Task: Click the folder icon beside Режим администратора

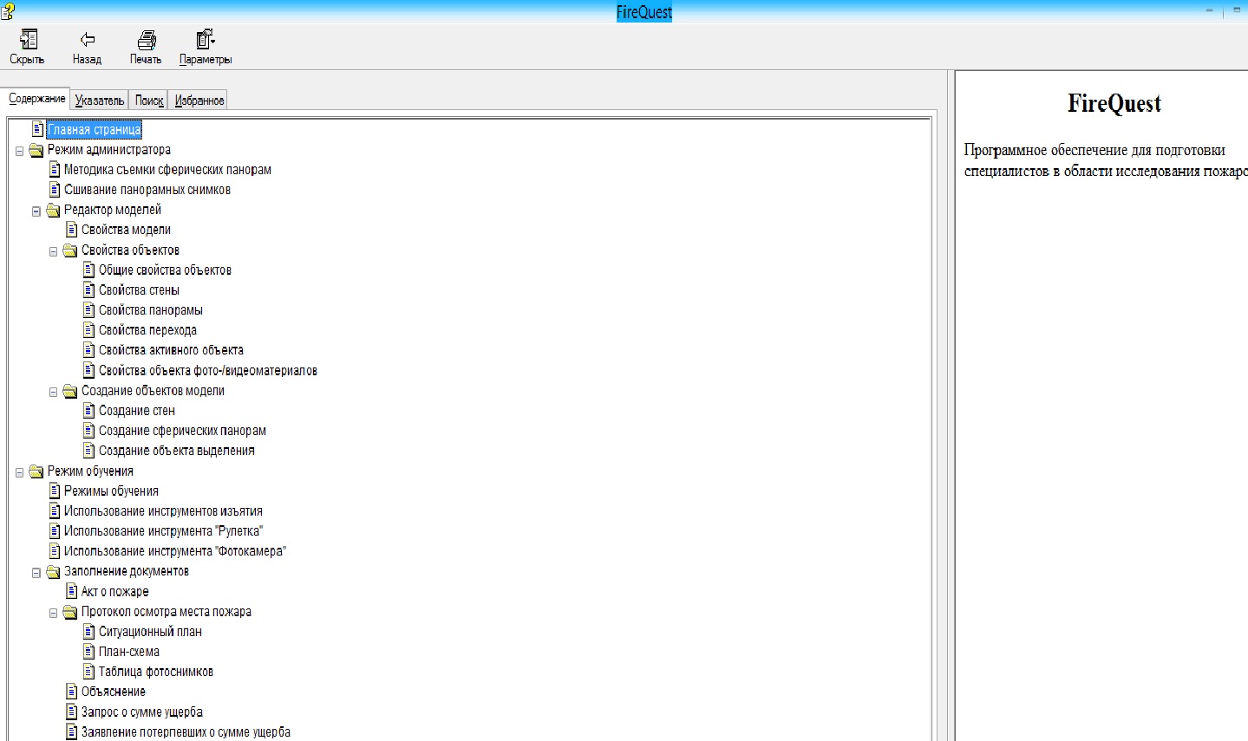Action: point(36,150)
